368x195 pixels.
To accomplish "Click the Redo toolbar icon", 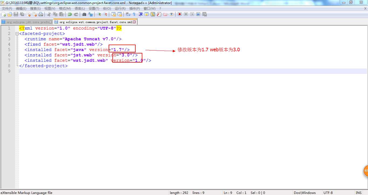I will tap(76, 14).
